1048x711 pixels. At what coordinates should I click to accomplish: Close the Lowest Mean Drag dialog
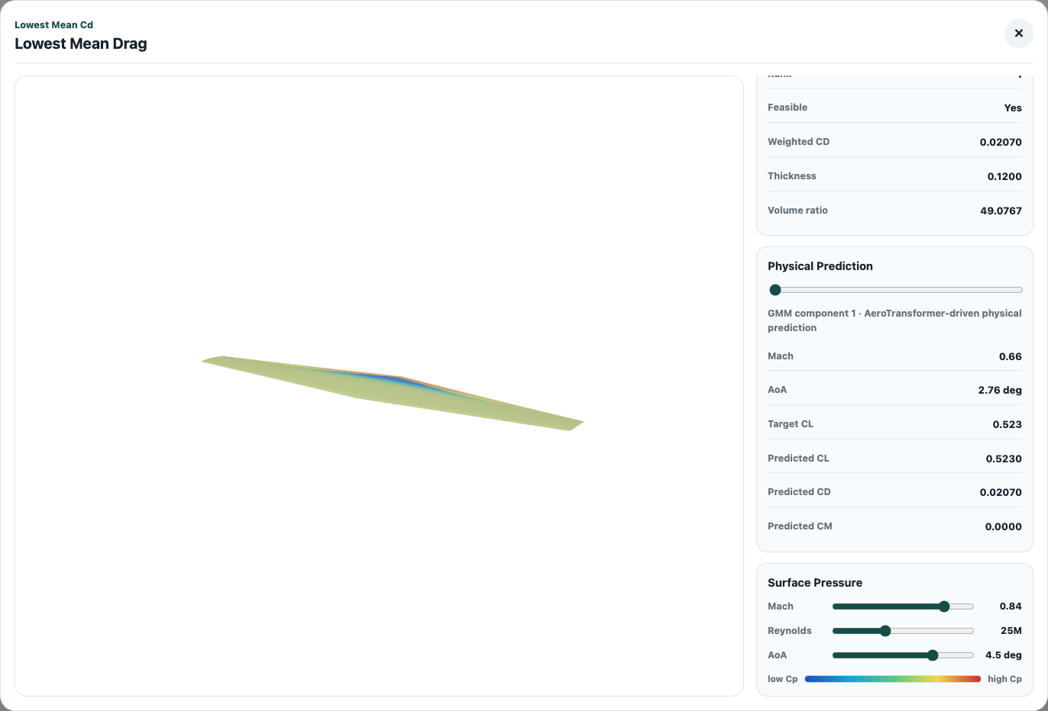pyautogui.click(x=1018, y=34)
